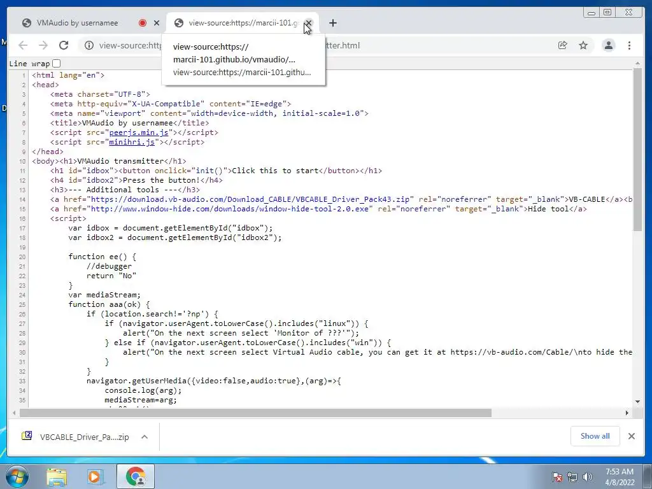Click the 'function aaa(ok) {' line
This screenshot has width=652, height=489.
pos(109,305)
